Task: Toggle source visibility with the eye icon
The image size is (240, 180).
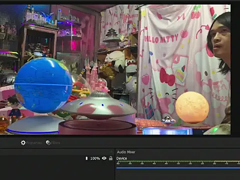Action: point(104,158)
